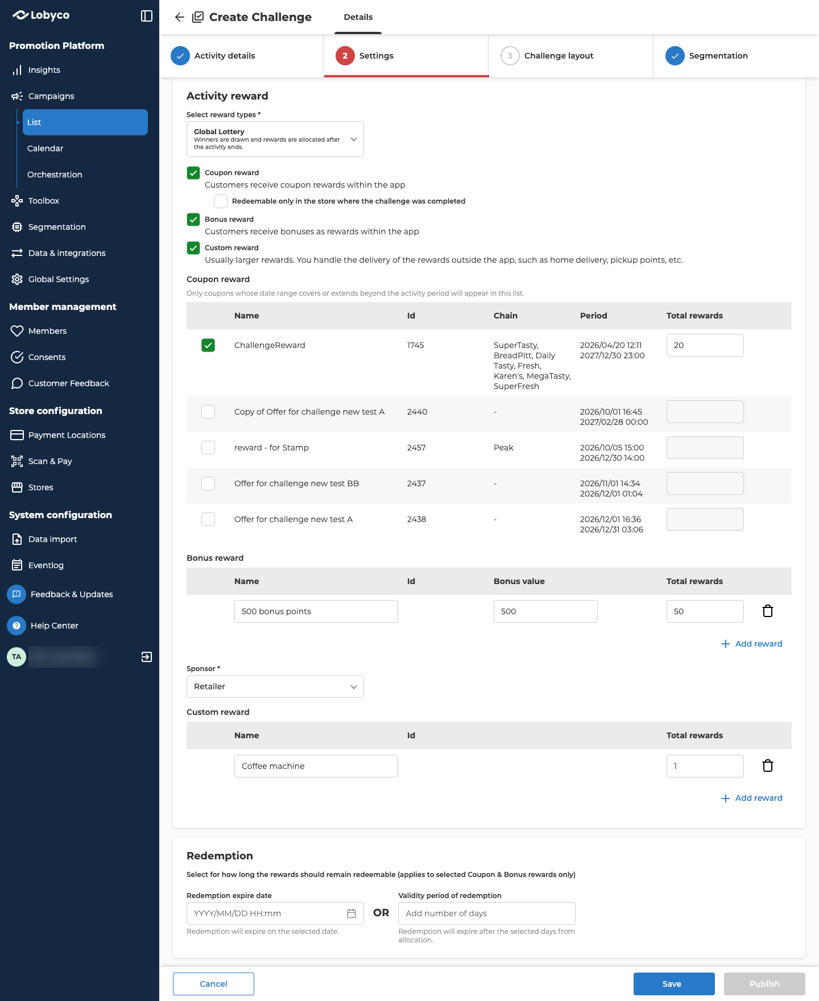Go to the Challenge layout step
The width and height of the screenshot is (819, 1001).
pyautogui.click(x=571, y=56)
